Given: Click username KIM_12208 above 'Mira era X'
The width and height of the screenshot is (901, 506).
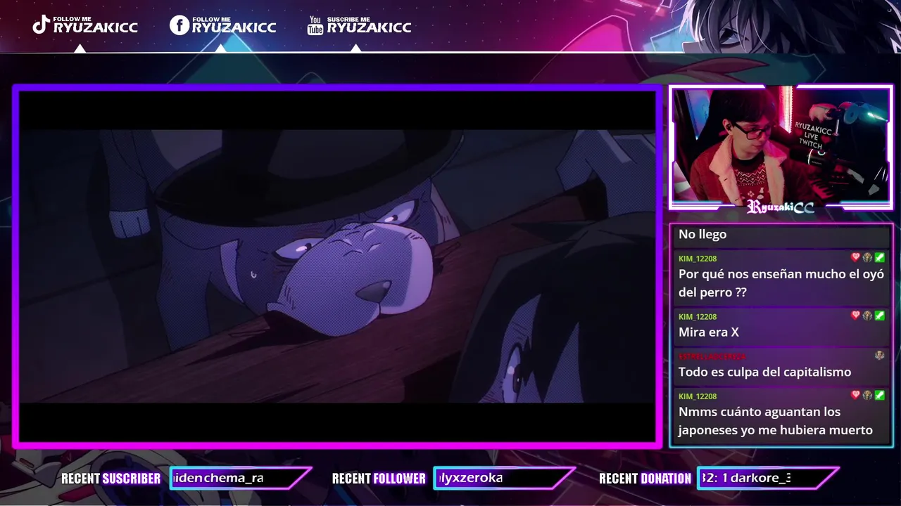Looking at the screenshot, I should [x=698, y=317].
